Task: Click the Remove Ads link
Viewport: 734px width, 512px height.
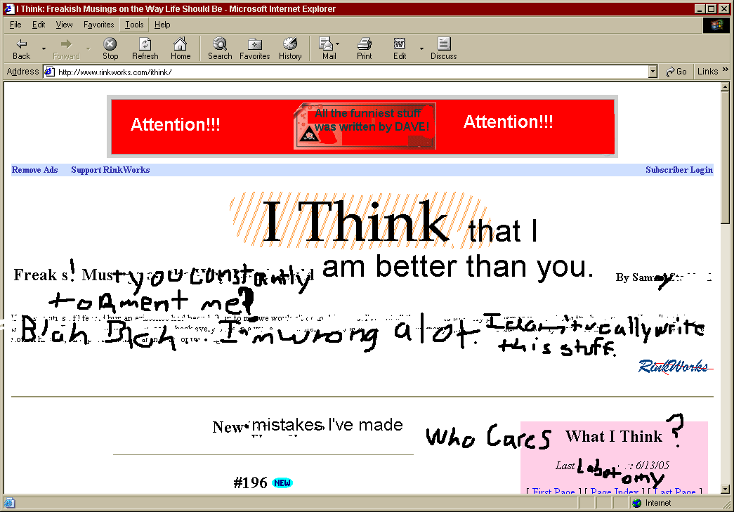Action: [x=34, y=170]
